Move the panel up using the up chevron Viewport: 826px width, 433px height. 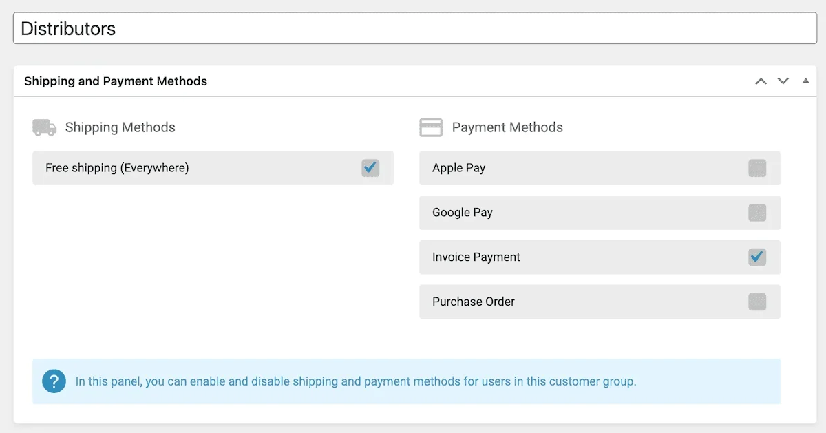point(761,81)
